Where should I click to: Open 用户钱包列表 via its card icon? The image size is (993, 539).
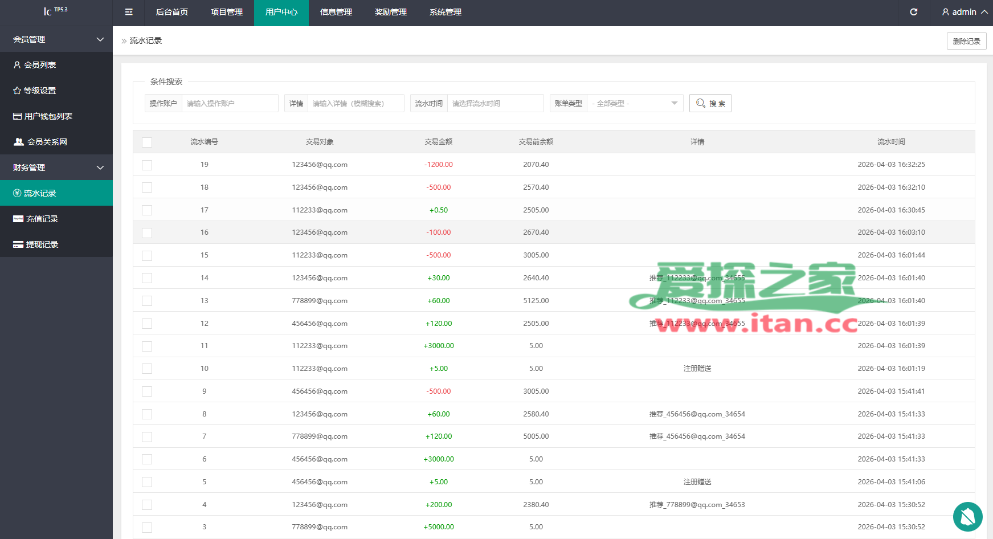18,116
